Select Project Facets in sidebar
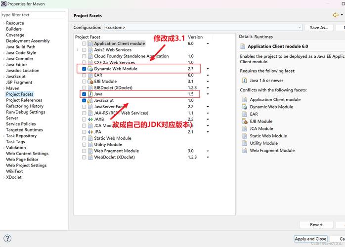This screenshot has height=247, width=345. pos(20,94)
